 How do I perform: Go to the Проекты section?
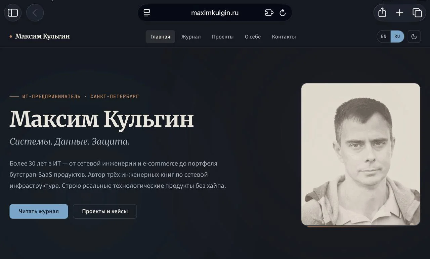tap(223, 37)
